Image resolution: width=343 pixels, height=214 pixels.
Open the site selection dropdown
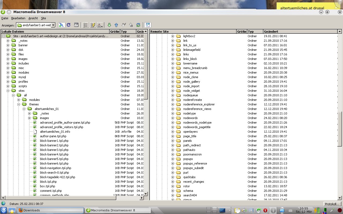coord(53,25)
